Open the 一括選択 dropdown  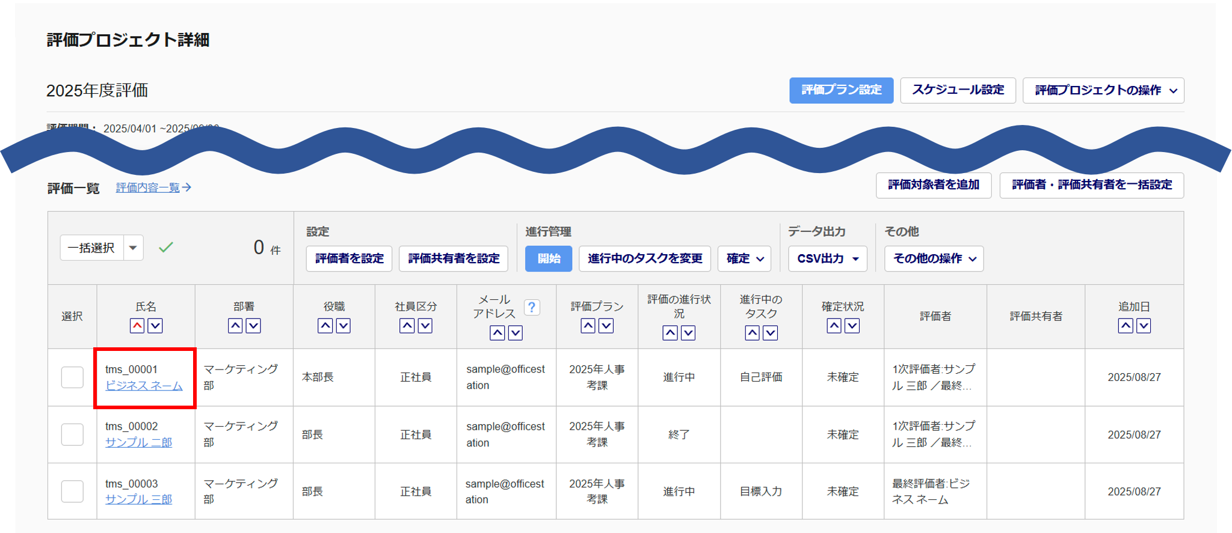pos(133,248)
